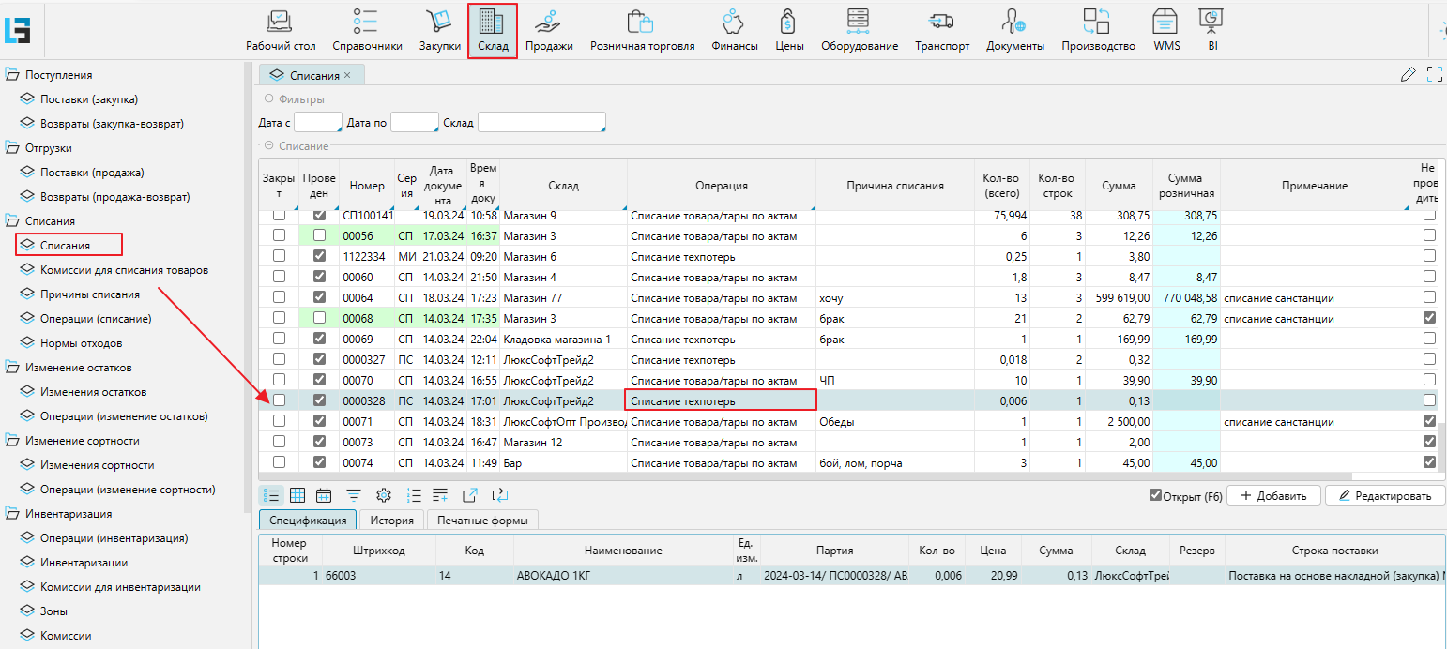Open the Склад filter dropdown

click(541, 123)
